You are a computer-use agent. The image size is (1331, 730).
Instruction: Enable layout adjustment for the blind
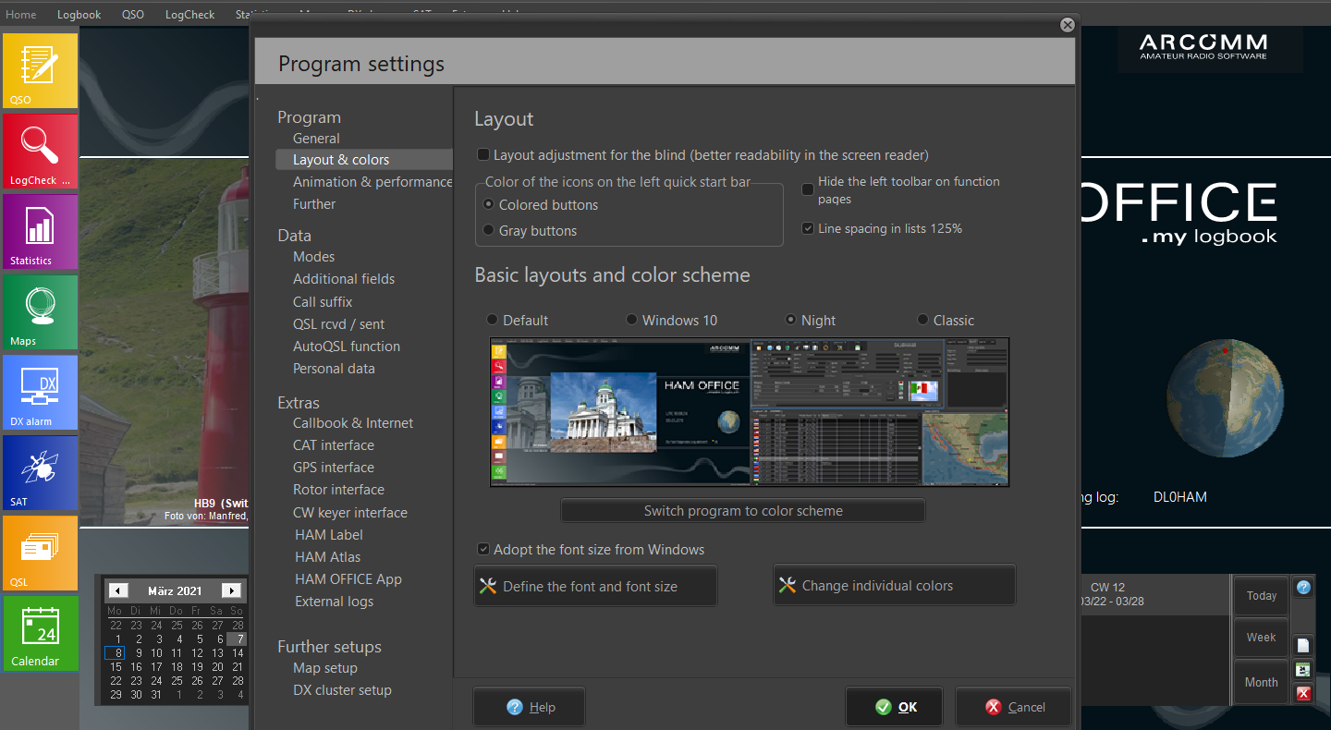(483, 155)
